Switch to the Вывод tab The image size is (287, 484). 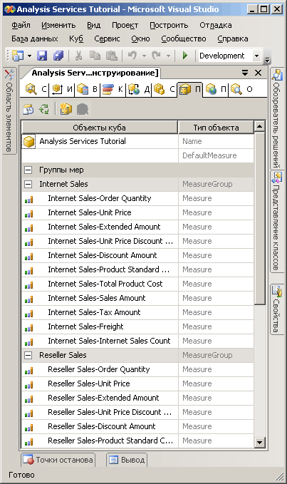tap(127, 460)
